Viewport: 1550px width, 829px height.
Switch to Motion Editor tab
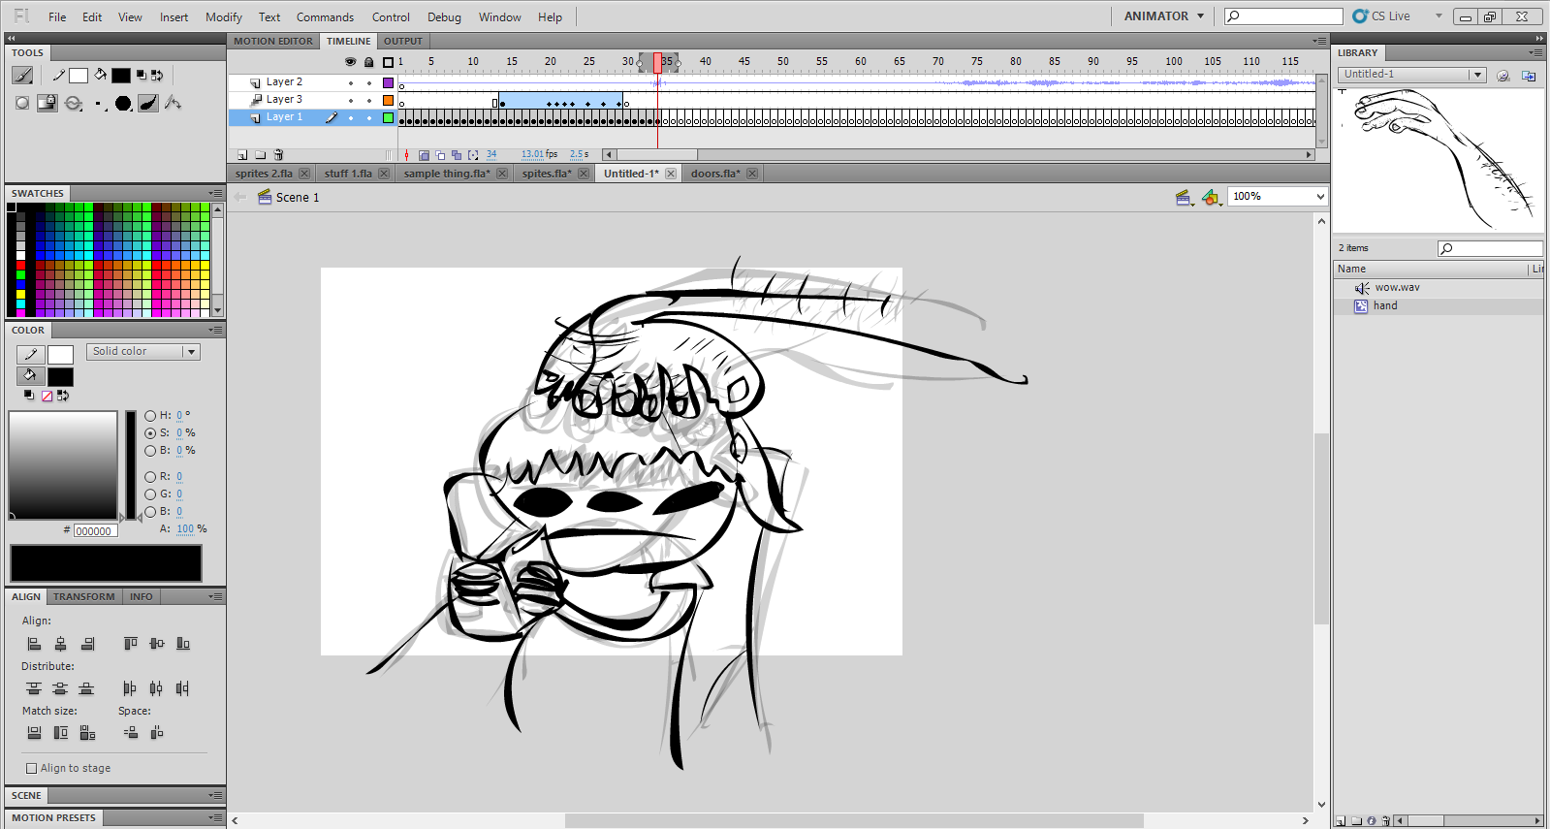pyautogui.click(x=273, y=42)
